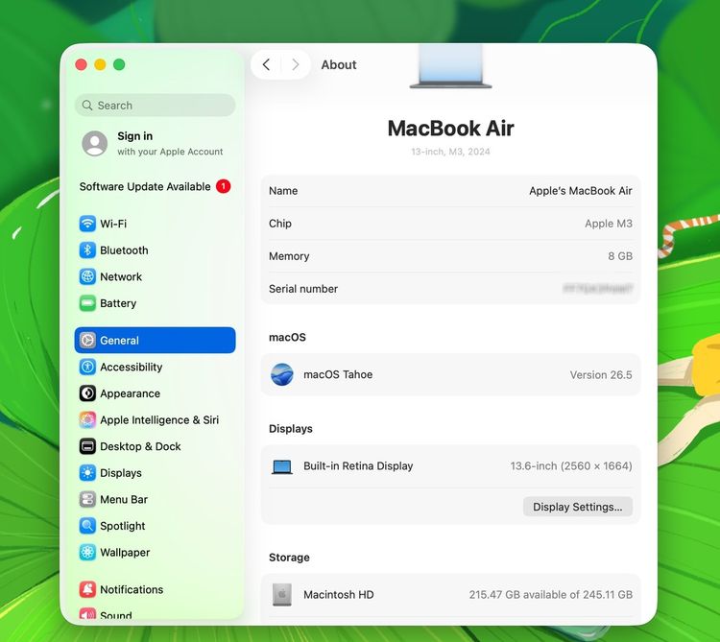Click the Bluetooth sidebar icon

pyautogui.click(x=87, y=250)
